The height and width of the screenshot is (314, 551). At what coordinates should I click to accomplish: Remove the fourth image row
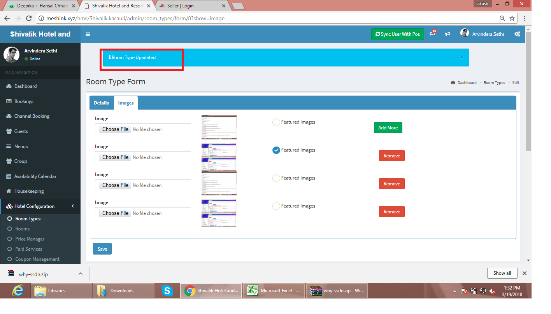coord(392,212)
